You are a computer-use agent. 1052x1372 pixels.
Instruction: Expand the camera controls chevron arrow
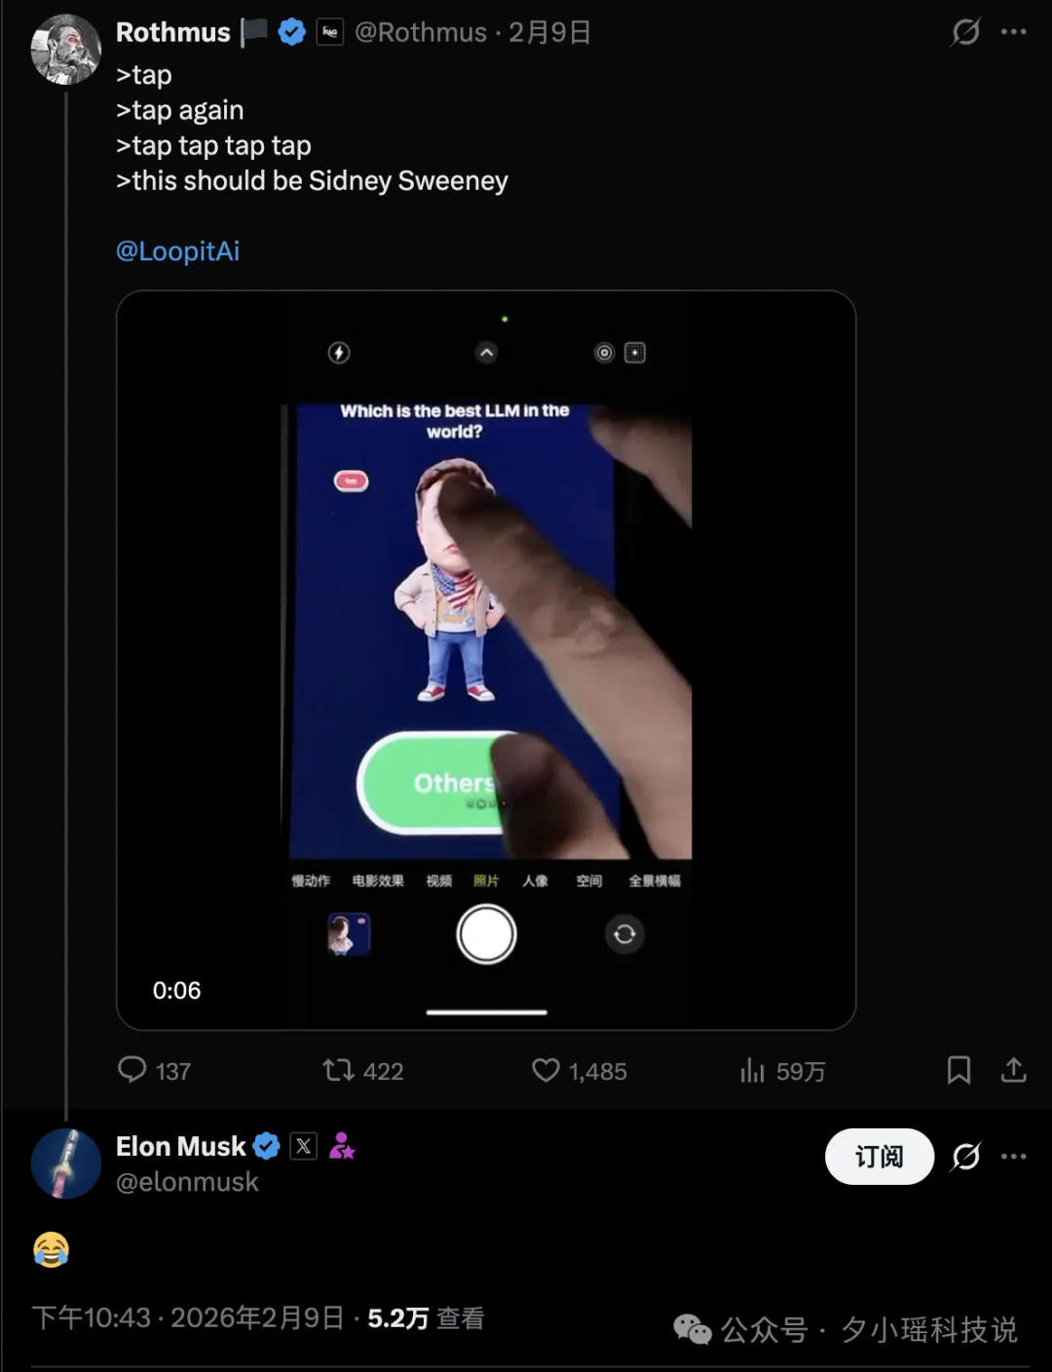pos(486,353)
